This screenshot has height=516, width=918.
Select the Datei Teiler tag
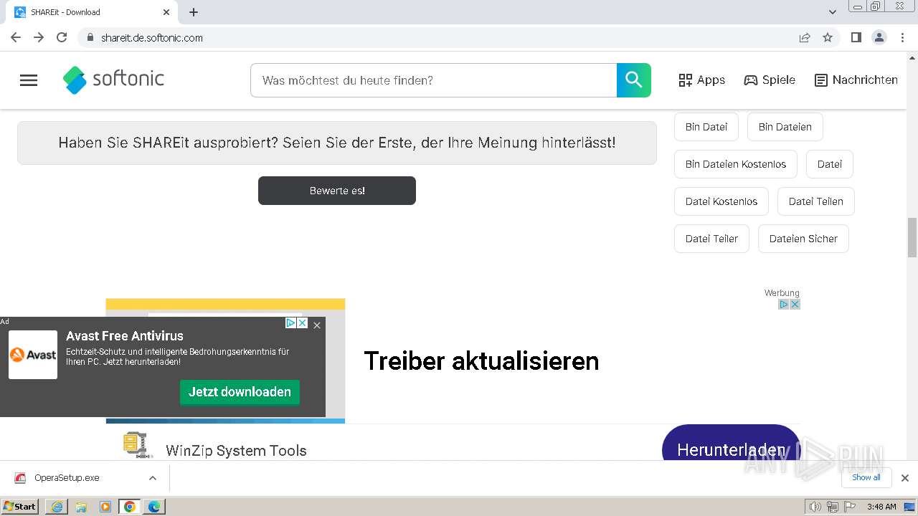tap(711, 239)
